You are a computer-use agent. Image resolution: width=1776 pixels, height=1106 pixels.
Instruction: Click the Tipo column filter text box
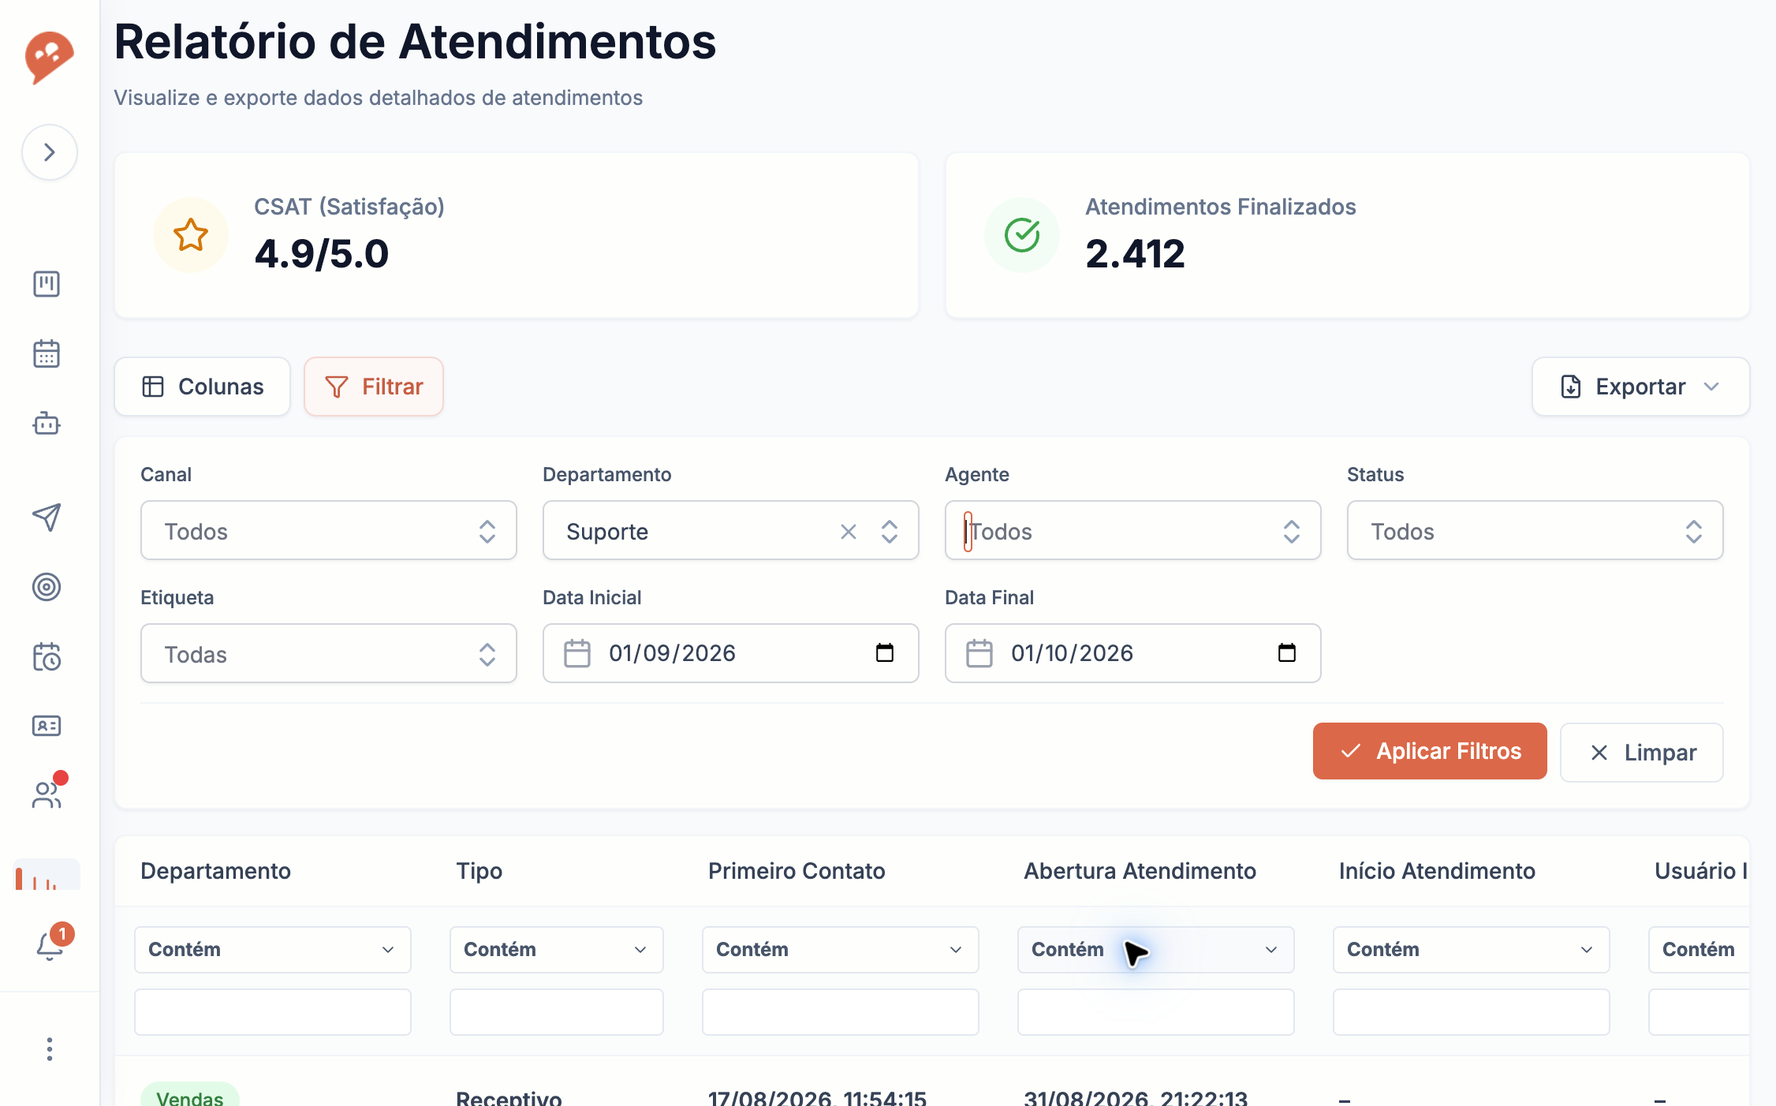click(557, 1012)
